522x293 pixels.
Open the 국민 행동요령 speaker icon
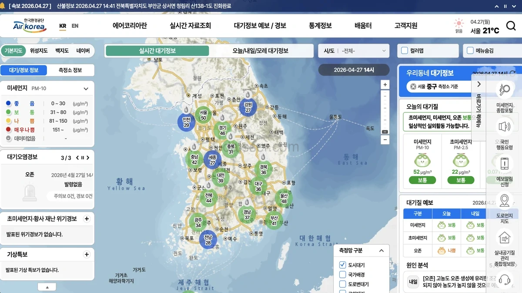(x=505, y=127)
